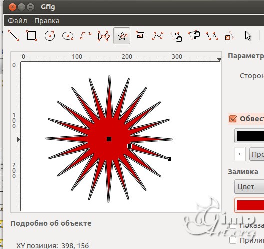Select the Arc creation tool
The height and width of the screenshot is (249, 264).
86,36
